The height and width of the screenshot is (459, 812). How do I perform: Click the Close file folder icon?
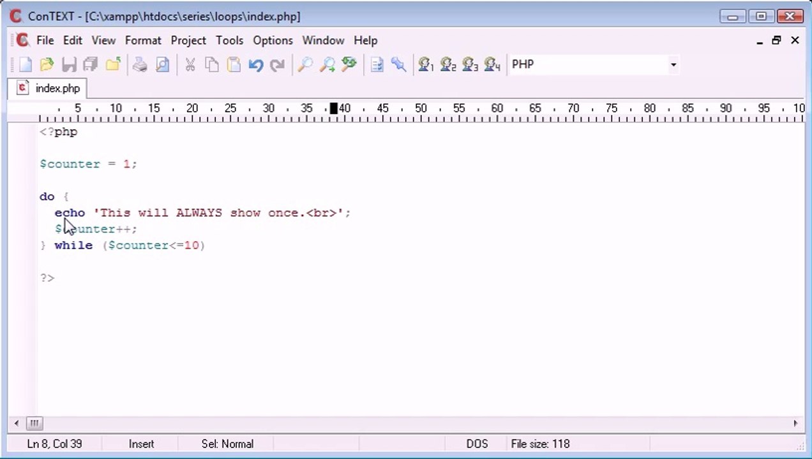pyautogui.click(x=113, y=64)
